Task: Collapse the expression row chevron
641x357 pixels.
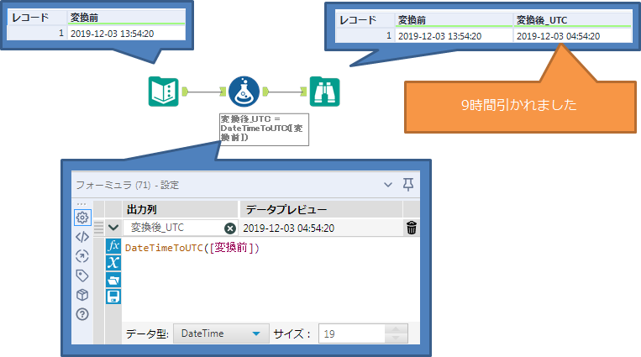Action: (x=113, y=228)
